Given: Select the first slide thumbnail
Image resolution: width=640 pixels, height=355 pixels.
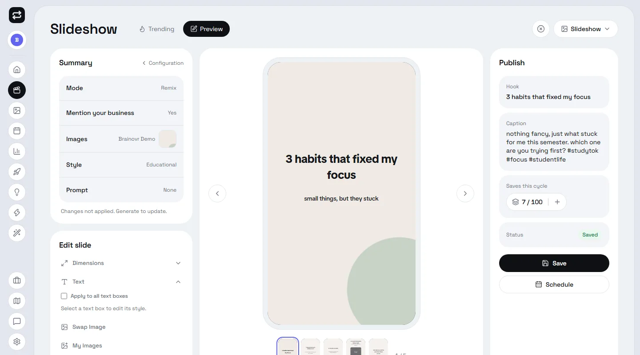Looking at the screenshot, I should 288,347.
